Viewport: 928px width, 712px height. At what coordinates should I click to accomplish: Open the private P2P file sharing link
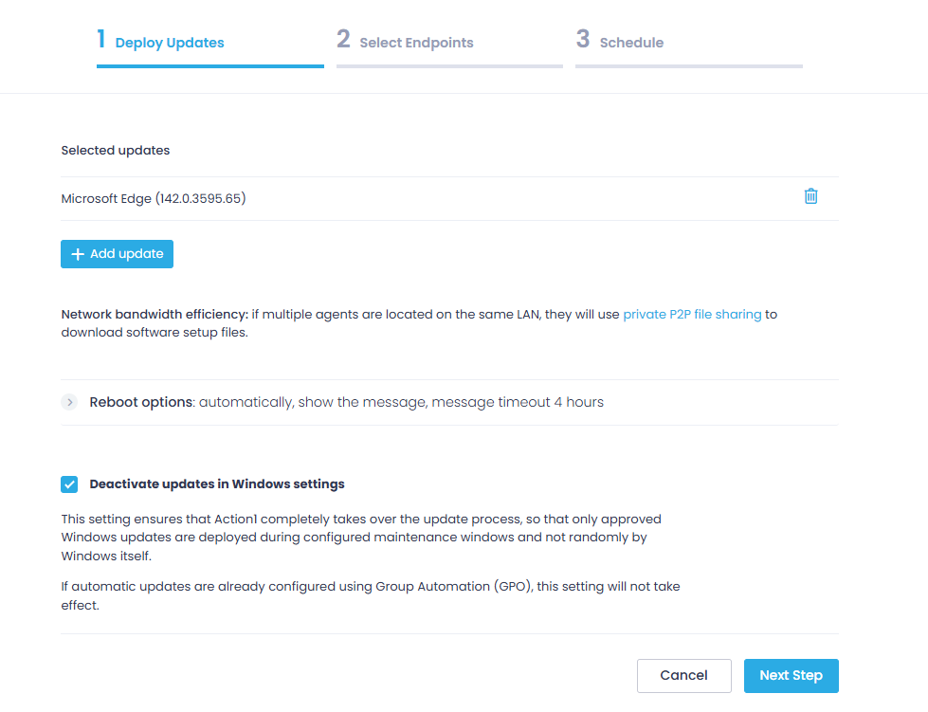692,314
